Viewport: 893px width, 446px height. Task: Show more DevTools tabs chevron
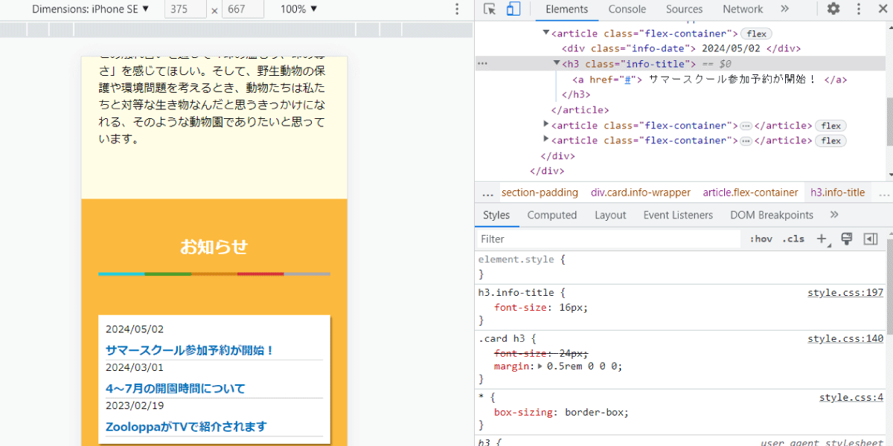pyautogui.click(x=784, y=9)
